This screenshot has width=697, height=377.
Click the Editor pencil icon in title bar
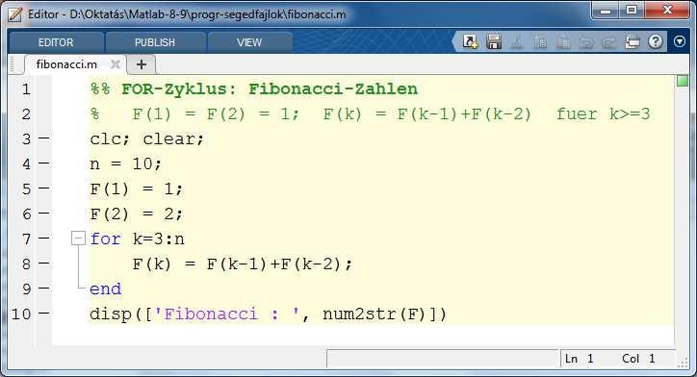coord(15,14)
